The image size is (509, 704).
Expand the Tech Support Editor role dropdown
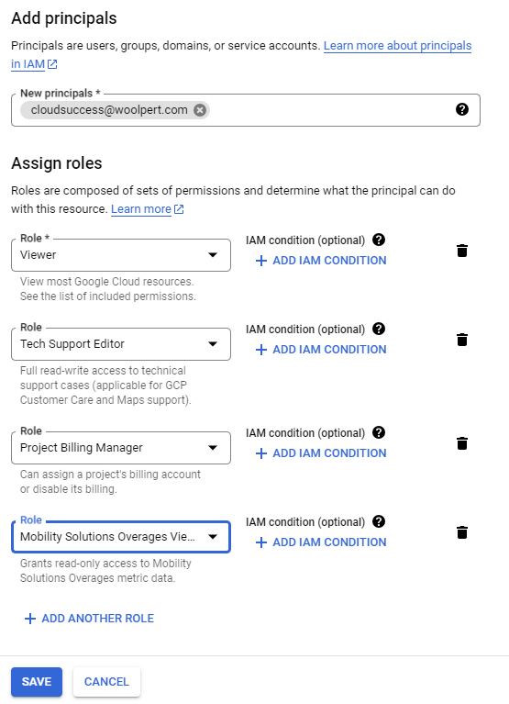tap(121, 344)
